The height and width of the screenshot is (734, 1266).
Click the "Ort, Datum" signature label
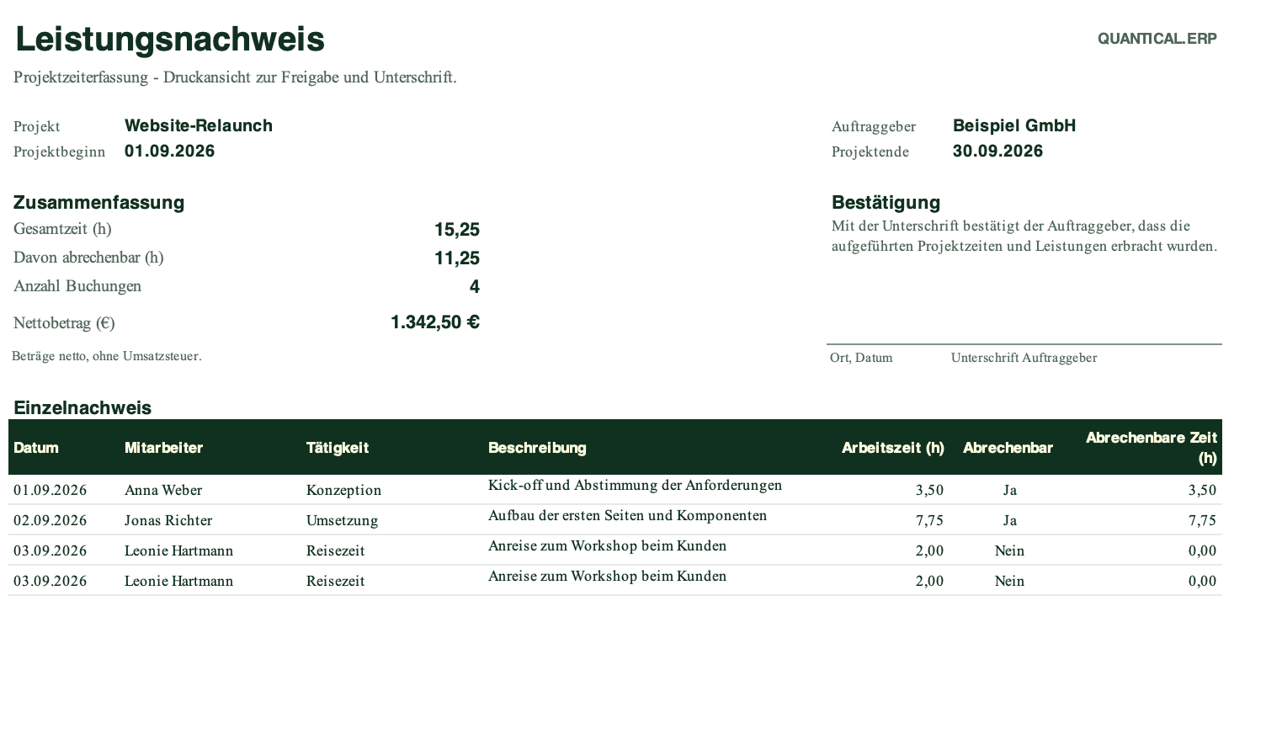tap(861, 358)
